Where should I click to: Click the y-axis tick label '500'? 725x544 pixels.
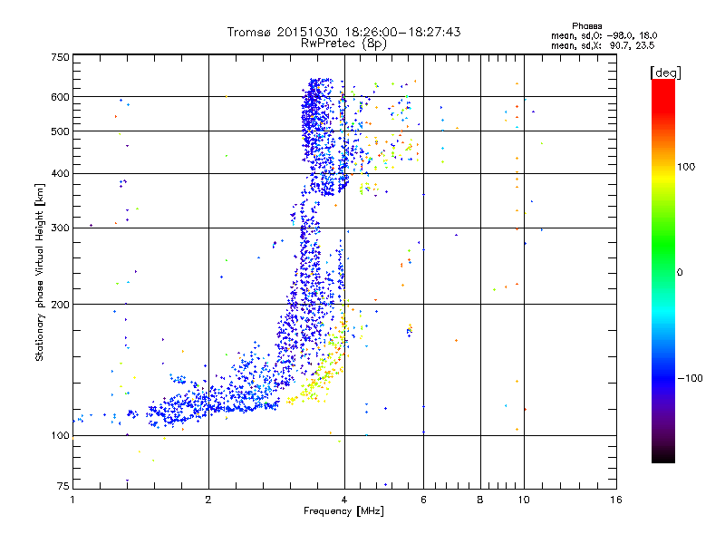click(x=60, y=131)
